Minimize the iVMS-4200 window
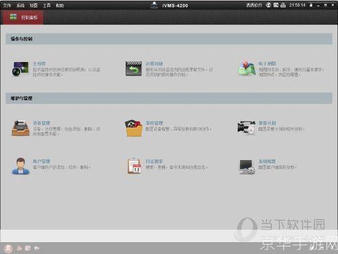 [318, 5]
